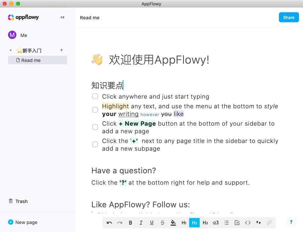The height and width of the screenshot is (232, 303).
Task: Toggle strikethrough formatting
Action: (162, 223)
